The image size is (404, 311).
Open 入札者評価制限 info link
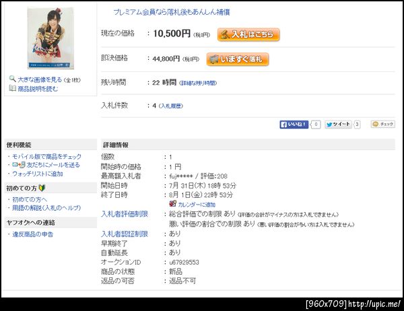(x=125, y=214)
